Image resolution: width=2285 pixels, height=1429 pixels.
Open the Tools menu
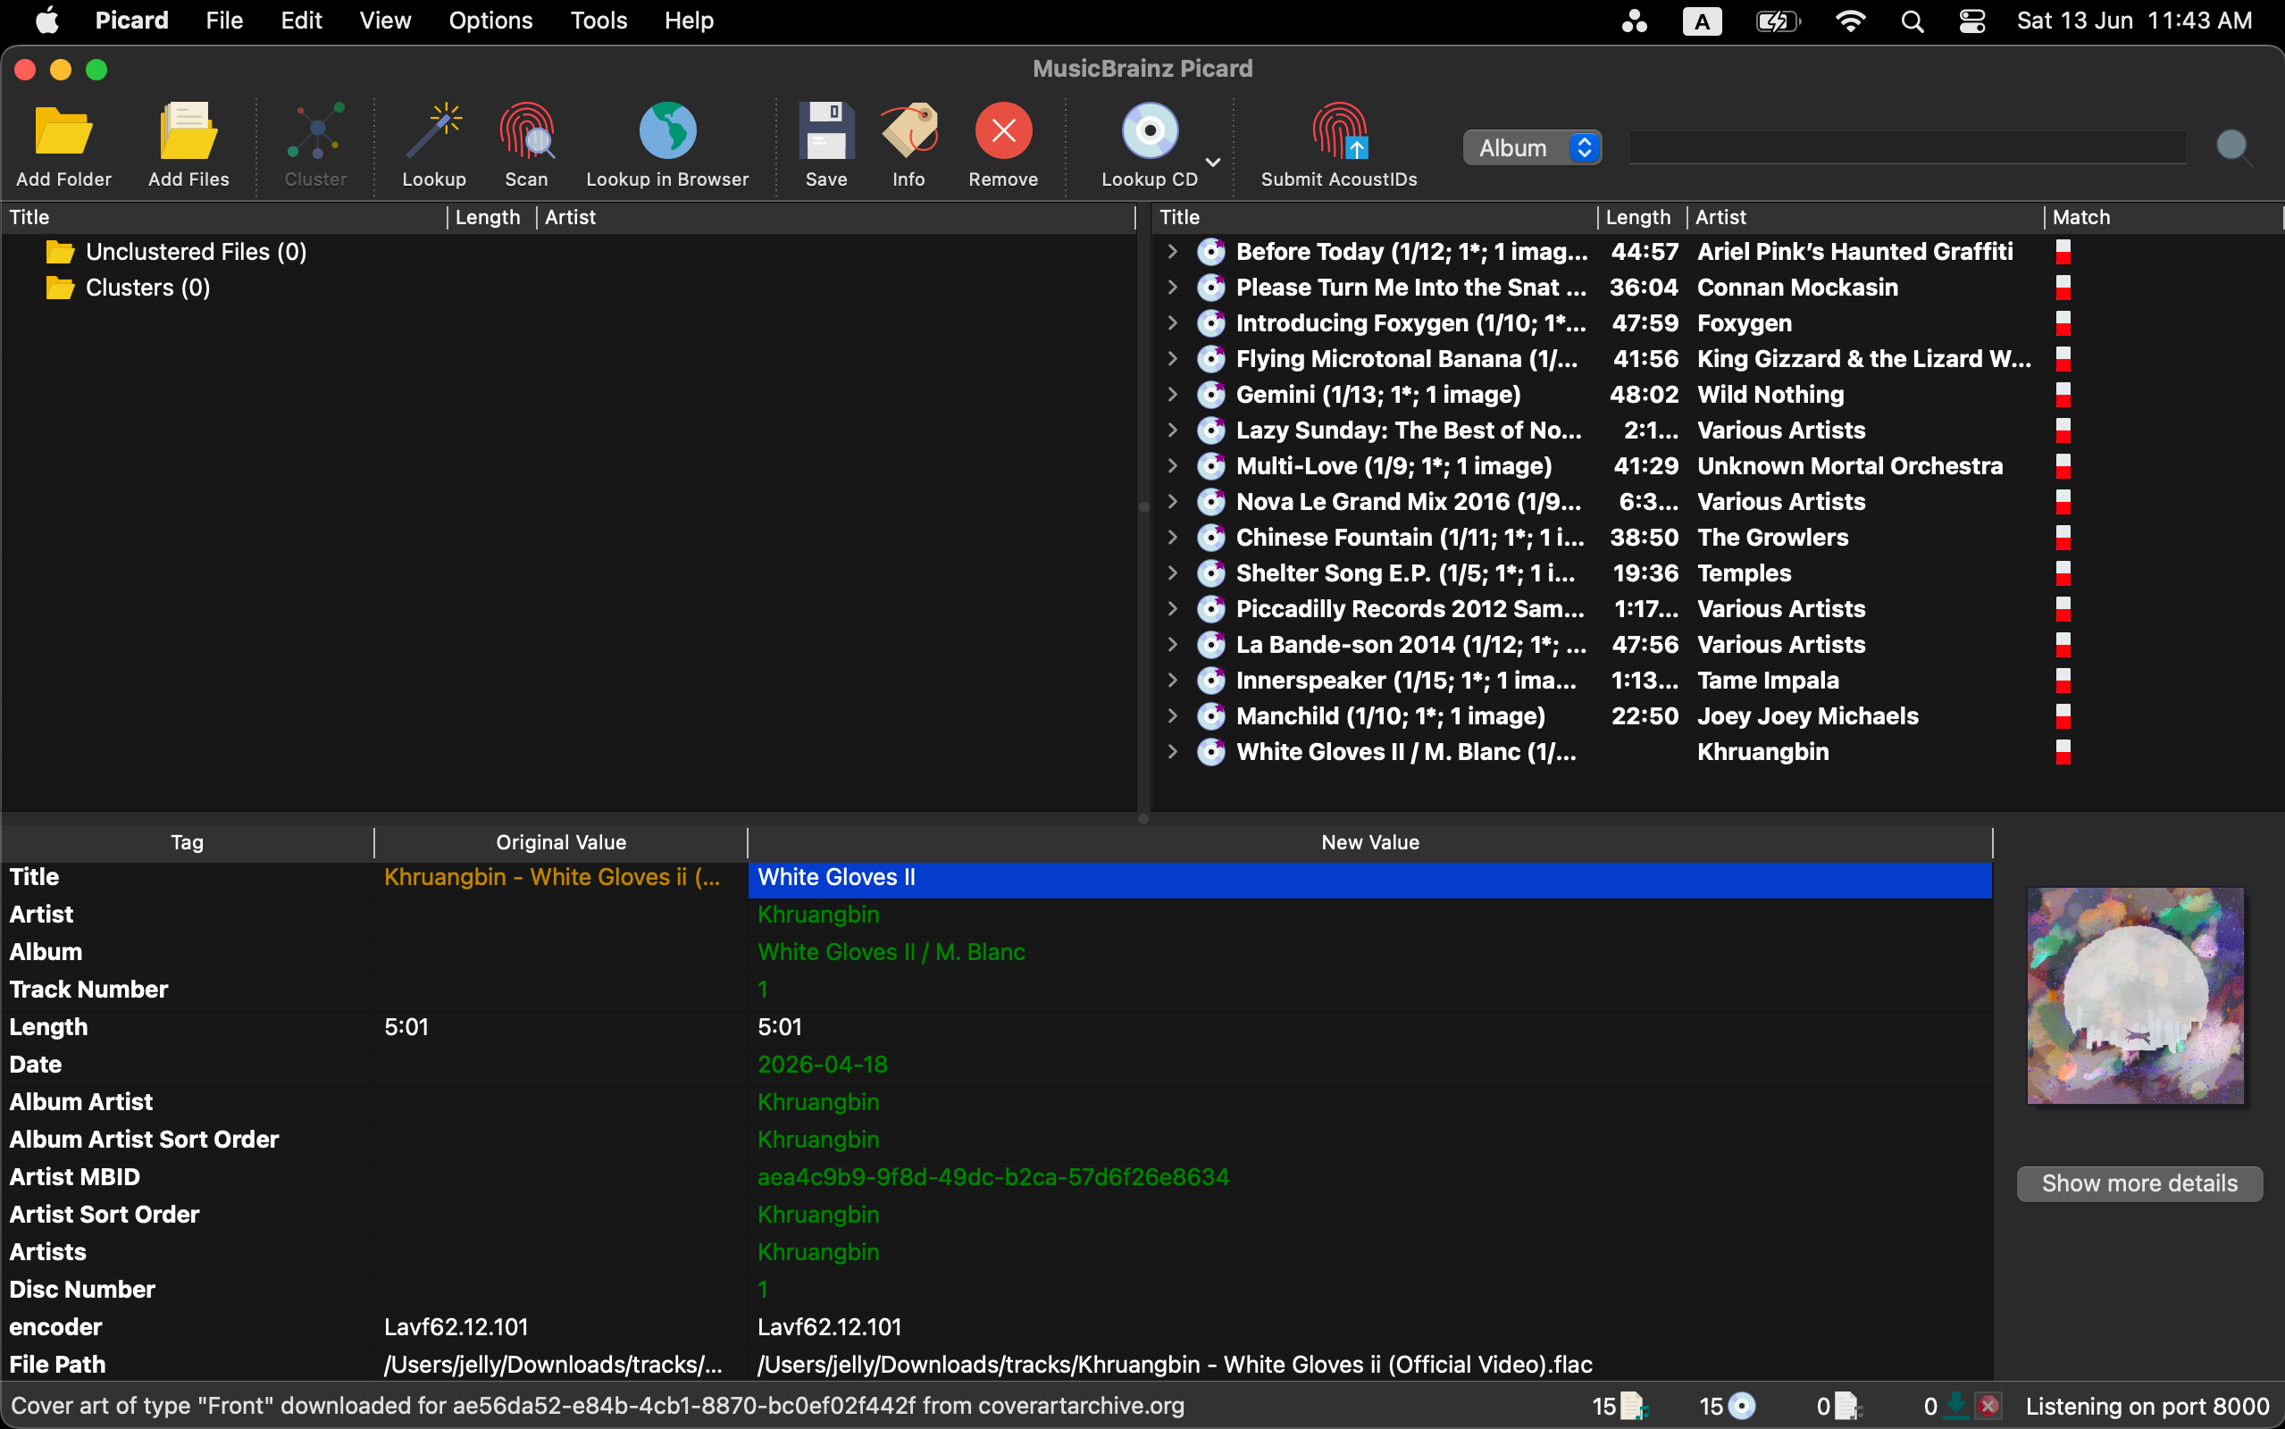pyautogui.click(x=598, y=21)
